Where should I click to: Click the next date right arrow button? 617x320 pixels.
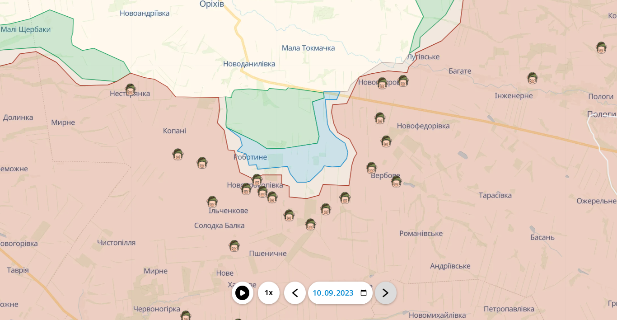pos(385,293)
